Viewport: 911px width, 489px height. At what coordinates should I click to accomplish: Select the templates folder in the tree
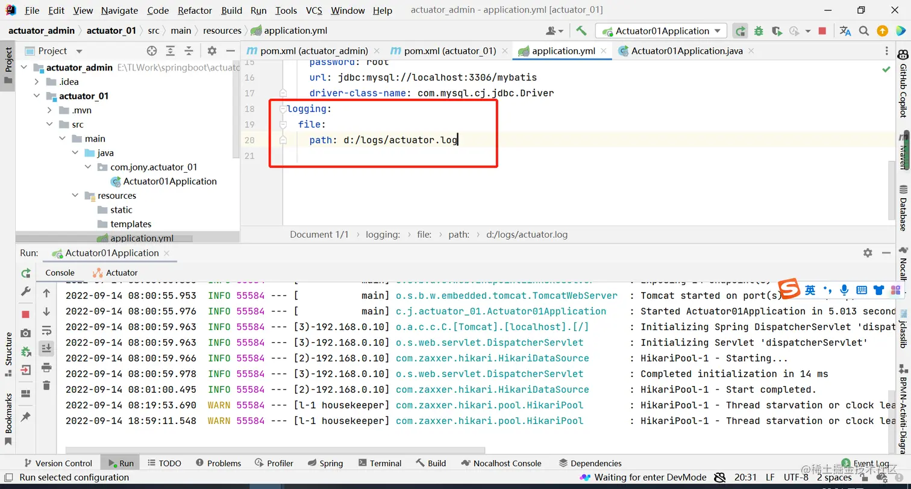click(x=131, y=224)
